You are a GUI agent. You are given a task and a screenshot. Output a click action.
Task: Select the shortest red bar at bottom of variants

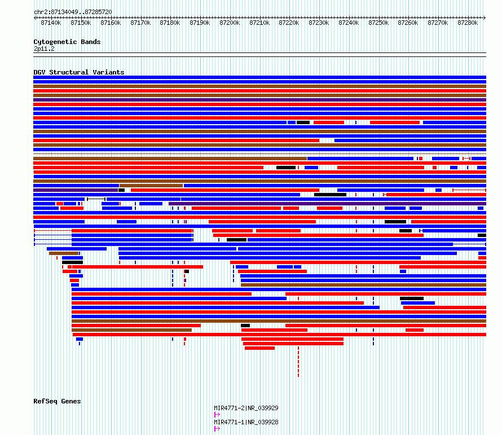pyautogui.click(x=259, y=348)
